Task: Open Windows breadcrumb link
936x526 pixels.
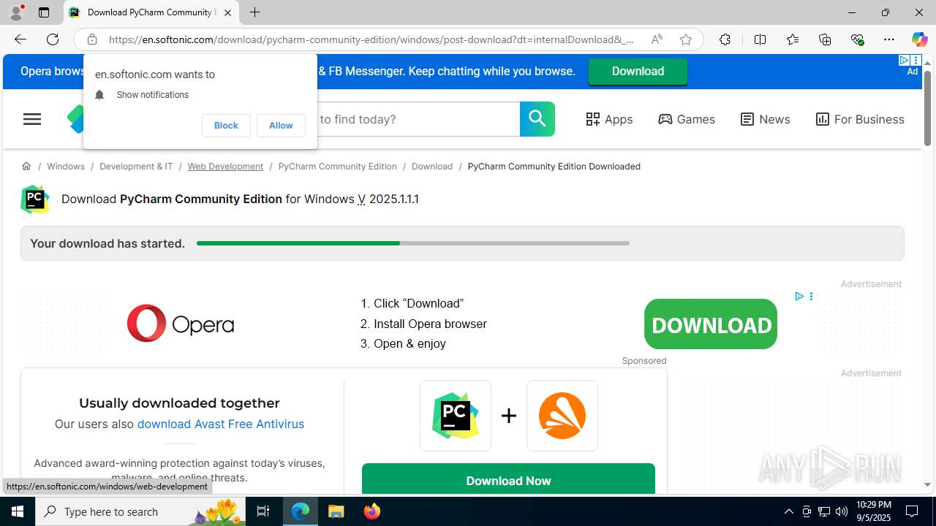Action: coord(66,167)
